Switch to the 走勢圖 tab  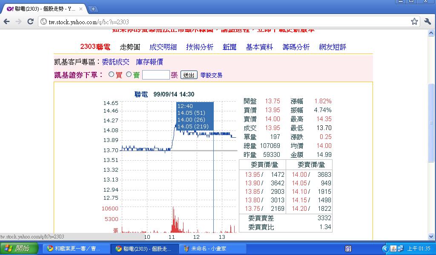[x=129, y=47]
